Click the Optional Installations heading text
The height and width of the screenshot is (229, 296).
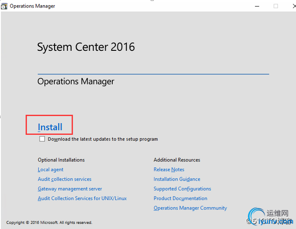click(61, 160)
